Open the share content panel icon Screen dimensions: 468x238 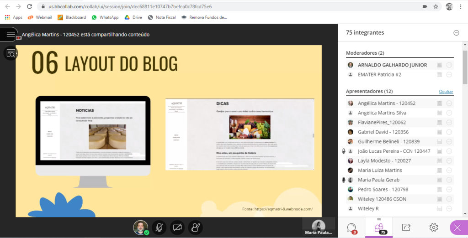406,227
